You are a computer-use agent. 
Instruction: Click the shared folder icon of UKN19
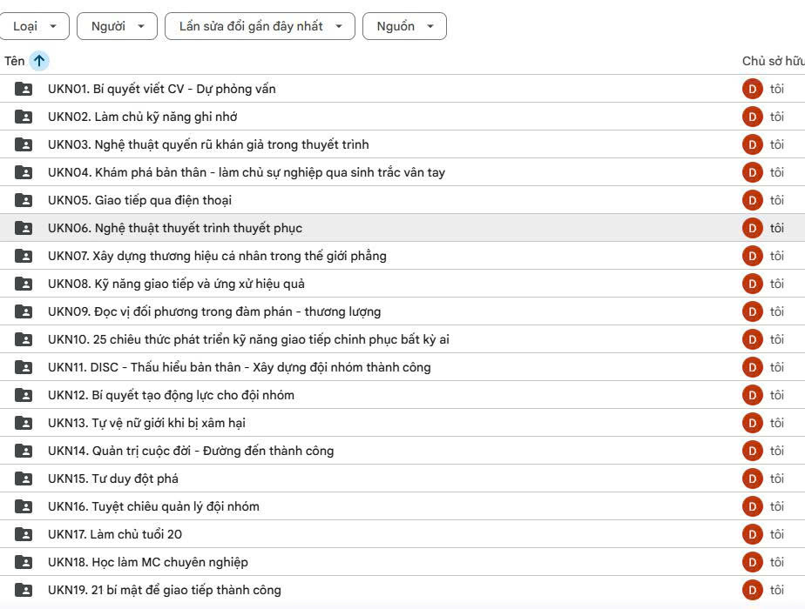tap(24, 590)
